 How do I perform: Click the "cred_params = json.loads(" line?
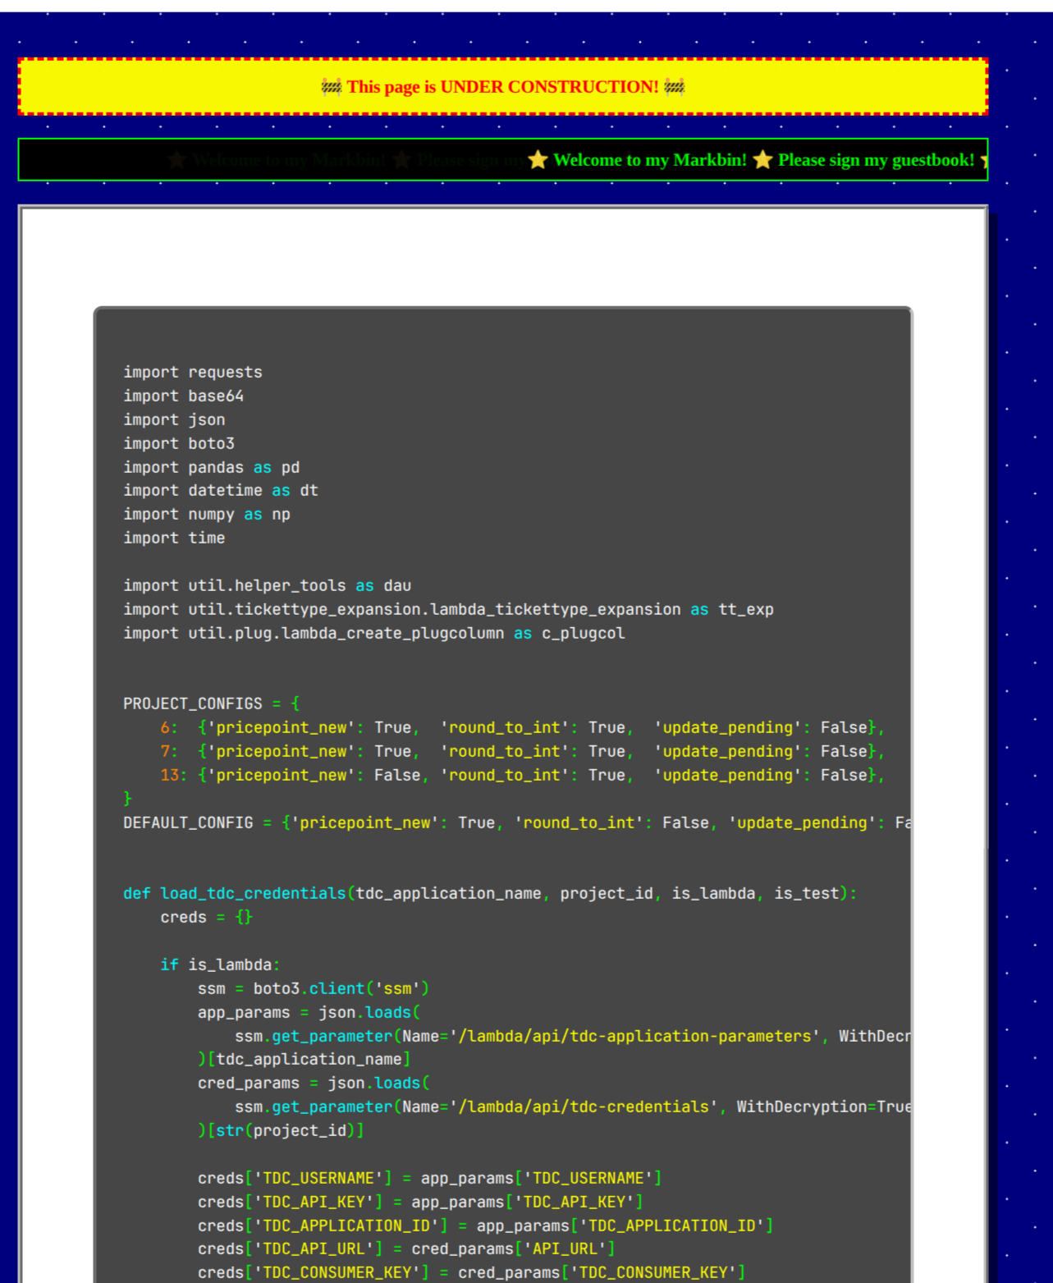pyautogui.click(x=314, y=1083)
